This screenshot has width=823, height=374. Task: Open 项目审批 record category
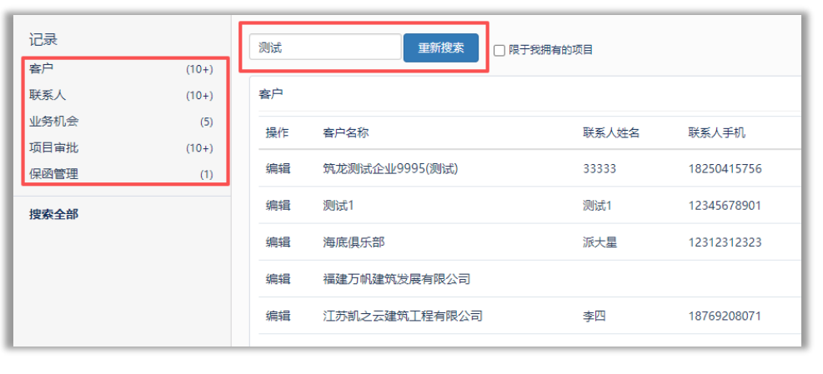click(54, 148)
